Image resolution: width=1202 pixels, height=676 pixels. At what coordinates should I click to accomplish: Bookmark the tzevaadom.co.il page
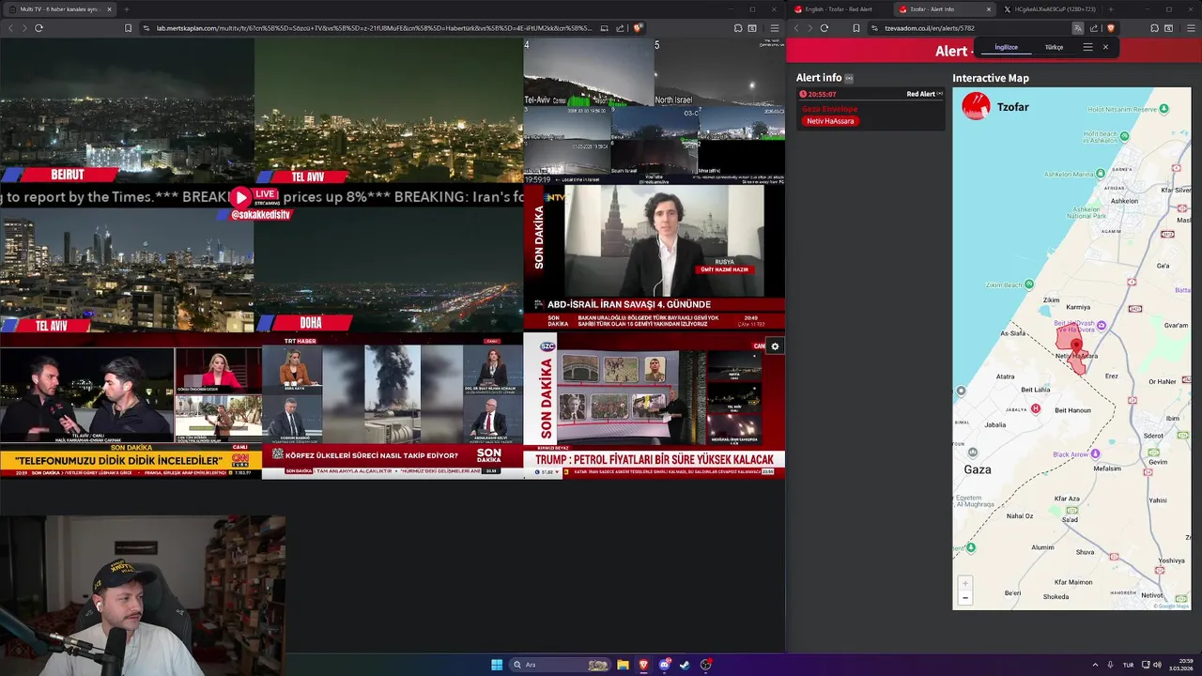coord(856,28)
